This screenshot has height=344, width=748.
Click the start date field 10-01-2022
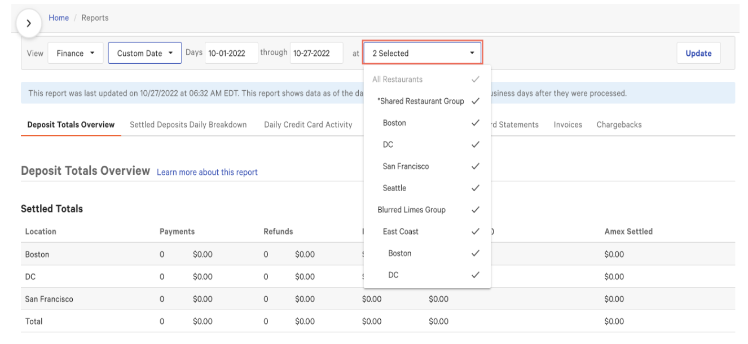coord(231,54)
